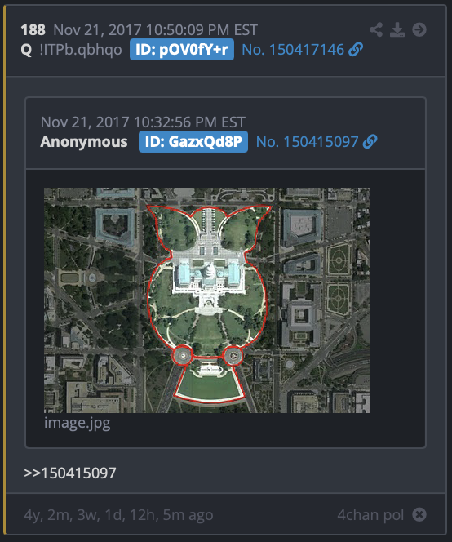Select the ID: pOV0fY+r badge

(182, 50)
